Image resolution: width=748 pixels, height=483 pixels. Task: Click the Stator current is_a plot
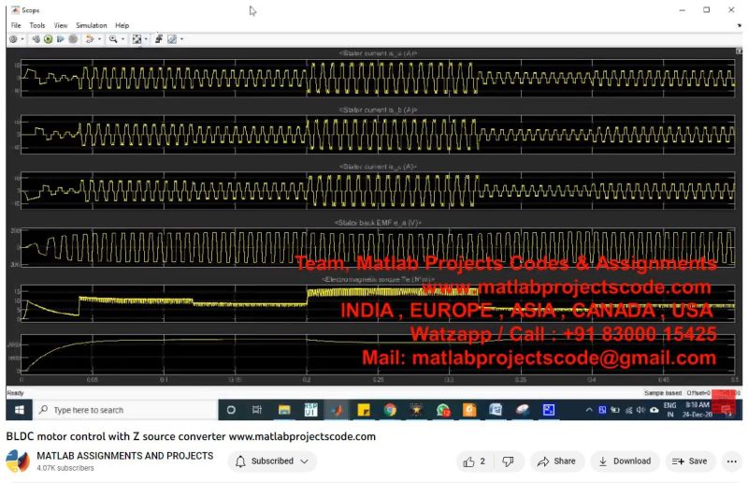point(378,78)
